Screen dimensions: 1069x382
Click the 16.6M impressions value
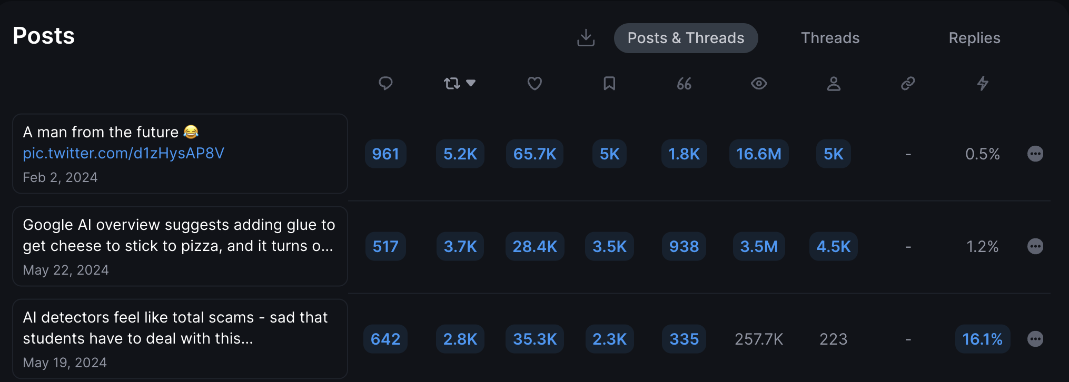tap(759, 154)
